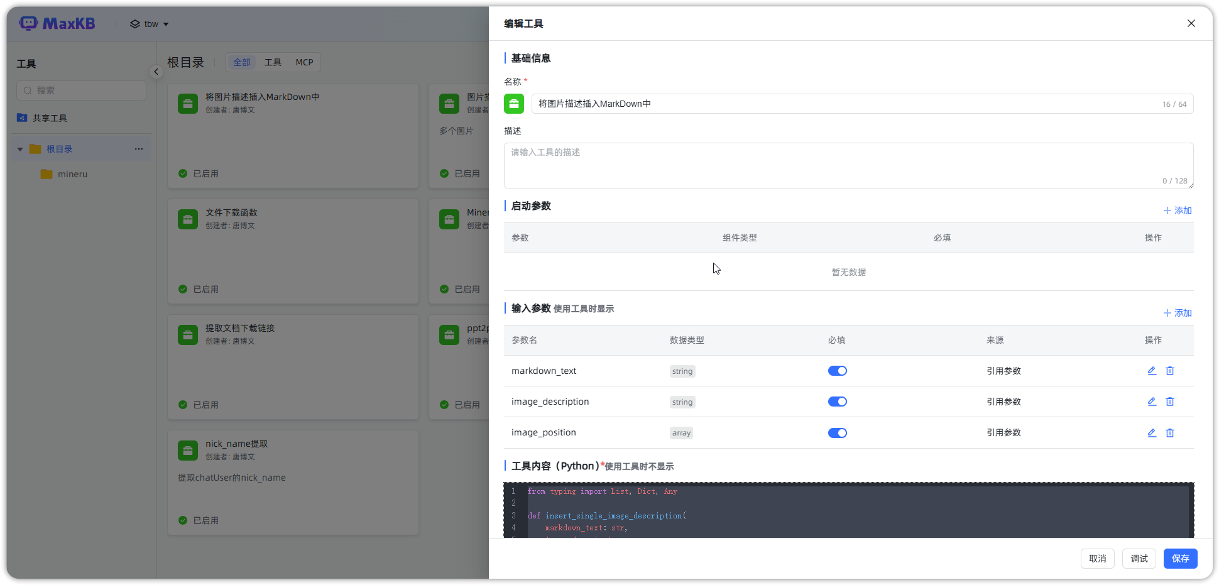Disable required switch for image_description

837,402
